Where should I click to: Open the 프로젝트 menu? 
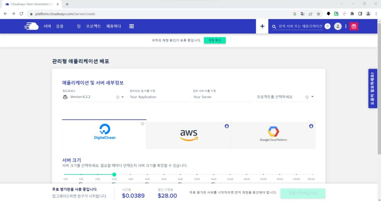pyautogui.click(x=93, y=26)
